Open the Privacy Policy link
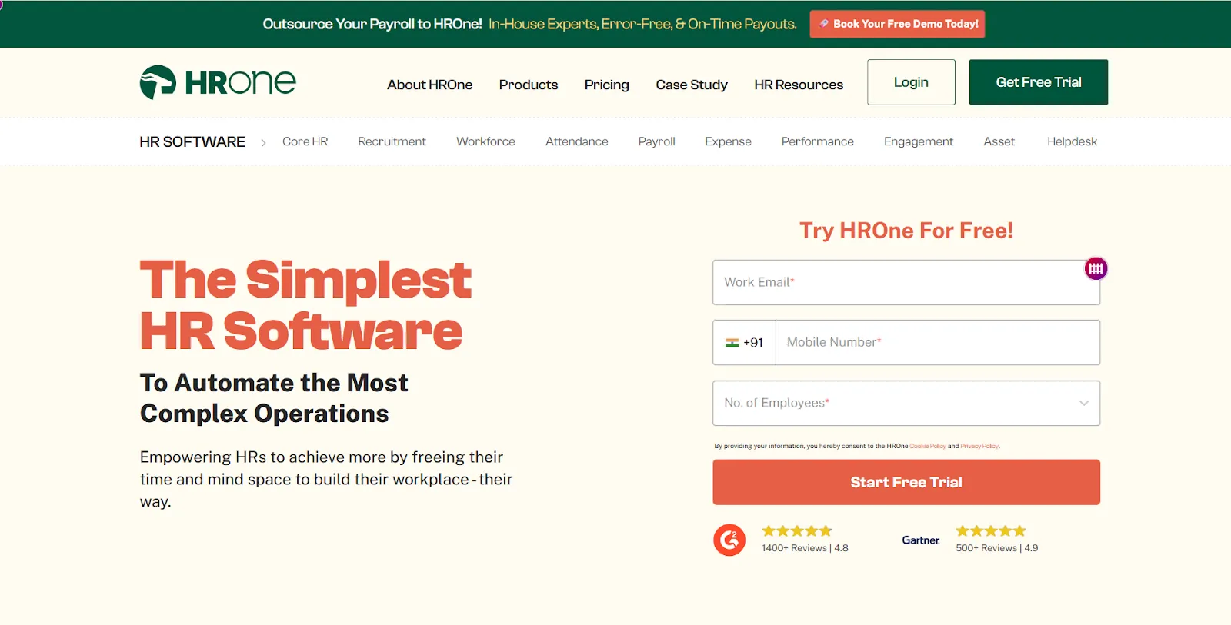The width and height of the screenshot is (1231, 625). [979, 446]
